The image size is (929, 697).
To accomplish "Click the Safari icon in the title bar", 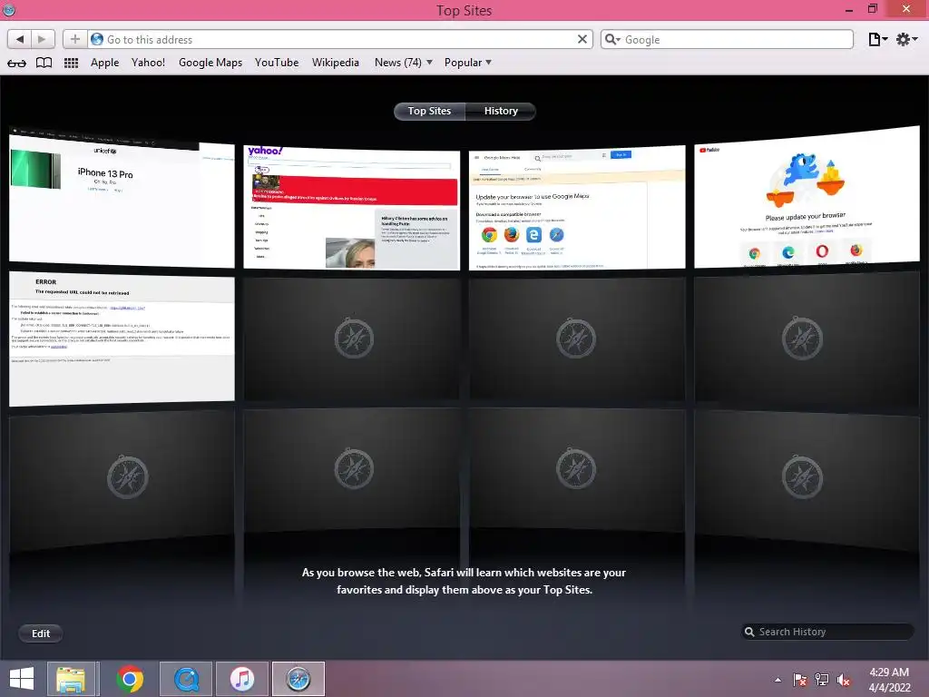I will 9,9.
